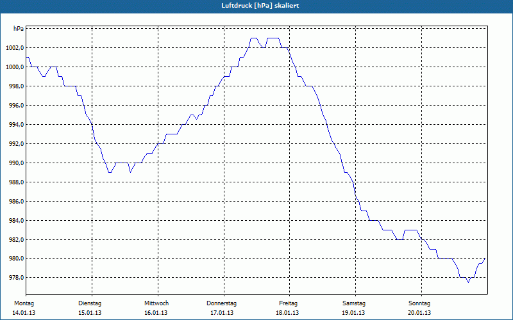Click the date 15.01.13
The height and width of the screenshot is (320, 513).
pyautogui.click(x=90, y=313)
